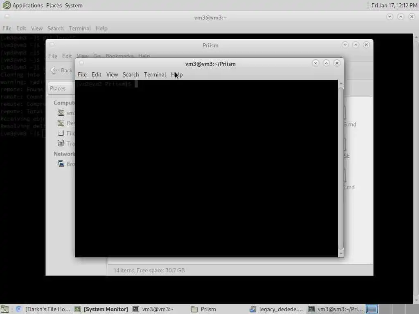Click scroll-down arrow in front terminal scrollbar
This screenshot has width=419, height=314.
pyautogui.click(x=341, y=253)
